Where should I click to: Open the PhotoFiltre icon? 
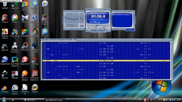pos(25,33)
